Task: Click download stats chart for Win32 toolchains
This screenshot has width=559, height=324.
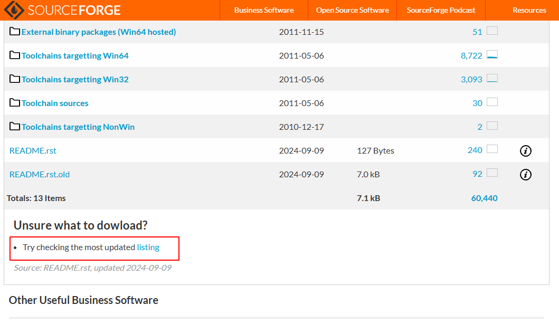Action: tap(492, 79)
